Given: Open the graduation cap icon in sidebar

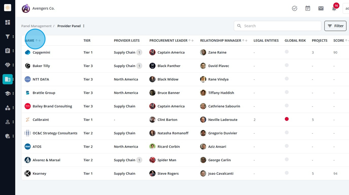Looking at the screenshot, I should [8, 93].
